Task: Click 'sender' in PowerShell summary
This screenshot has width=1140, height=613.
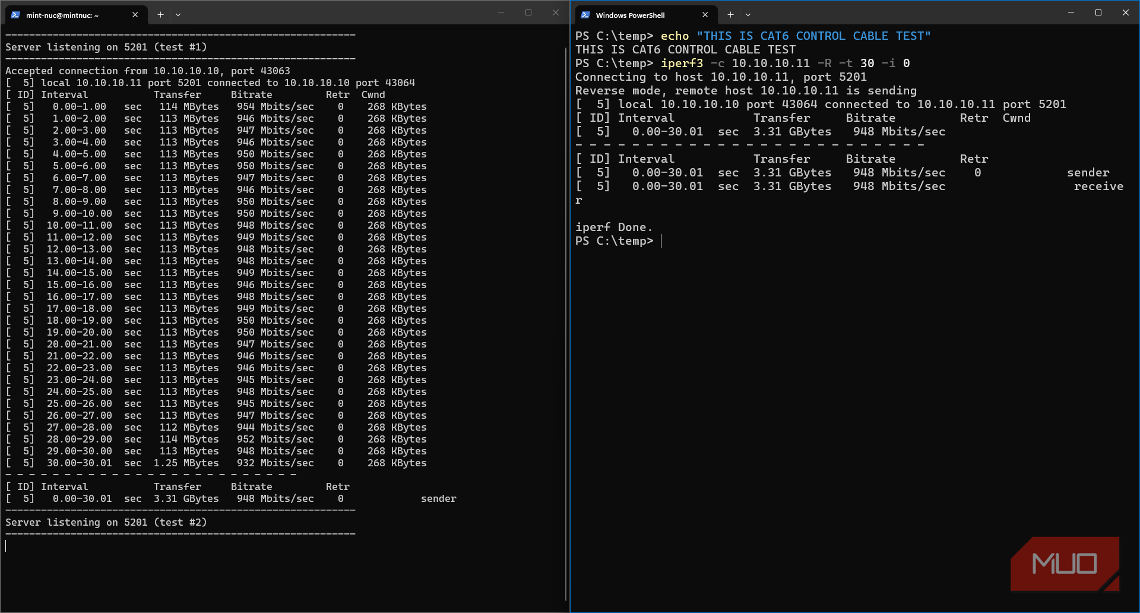Action: pos(1088,172)
